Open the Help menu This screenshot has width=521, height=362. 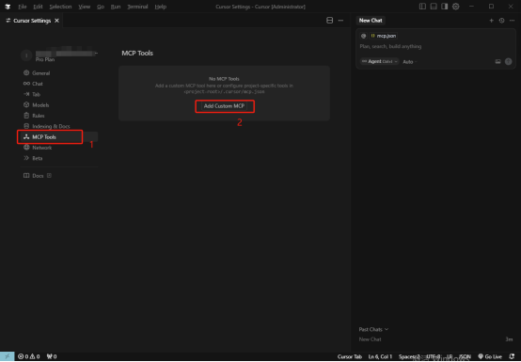pyautogui.click(x=161, y=7)
